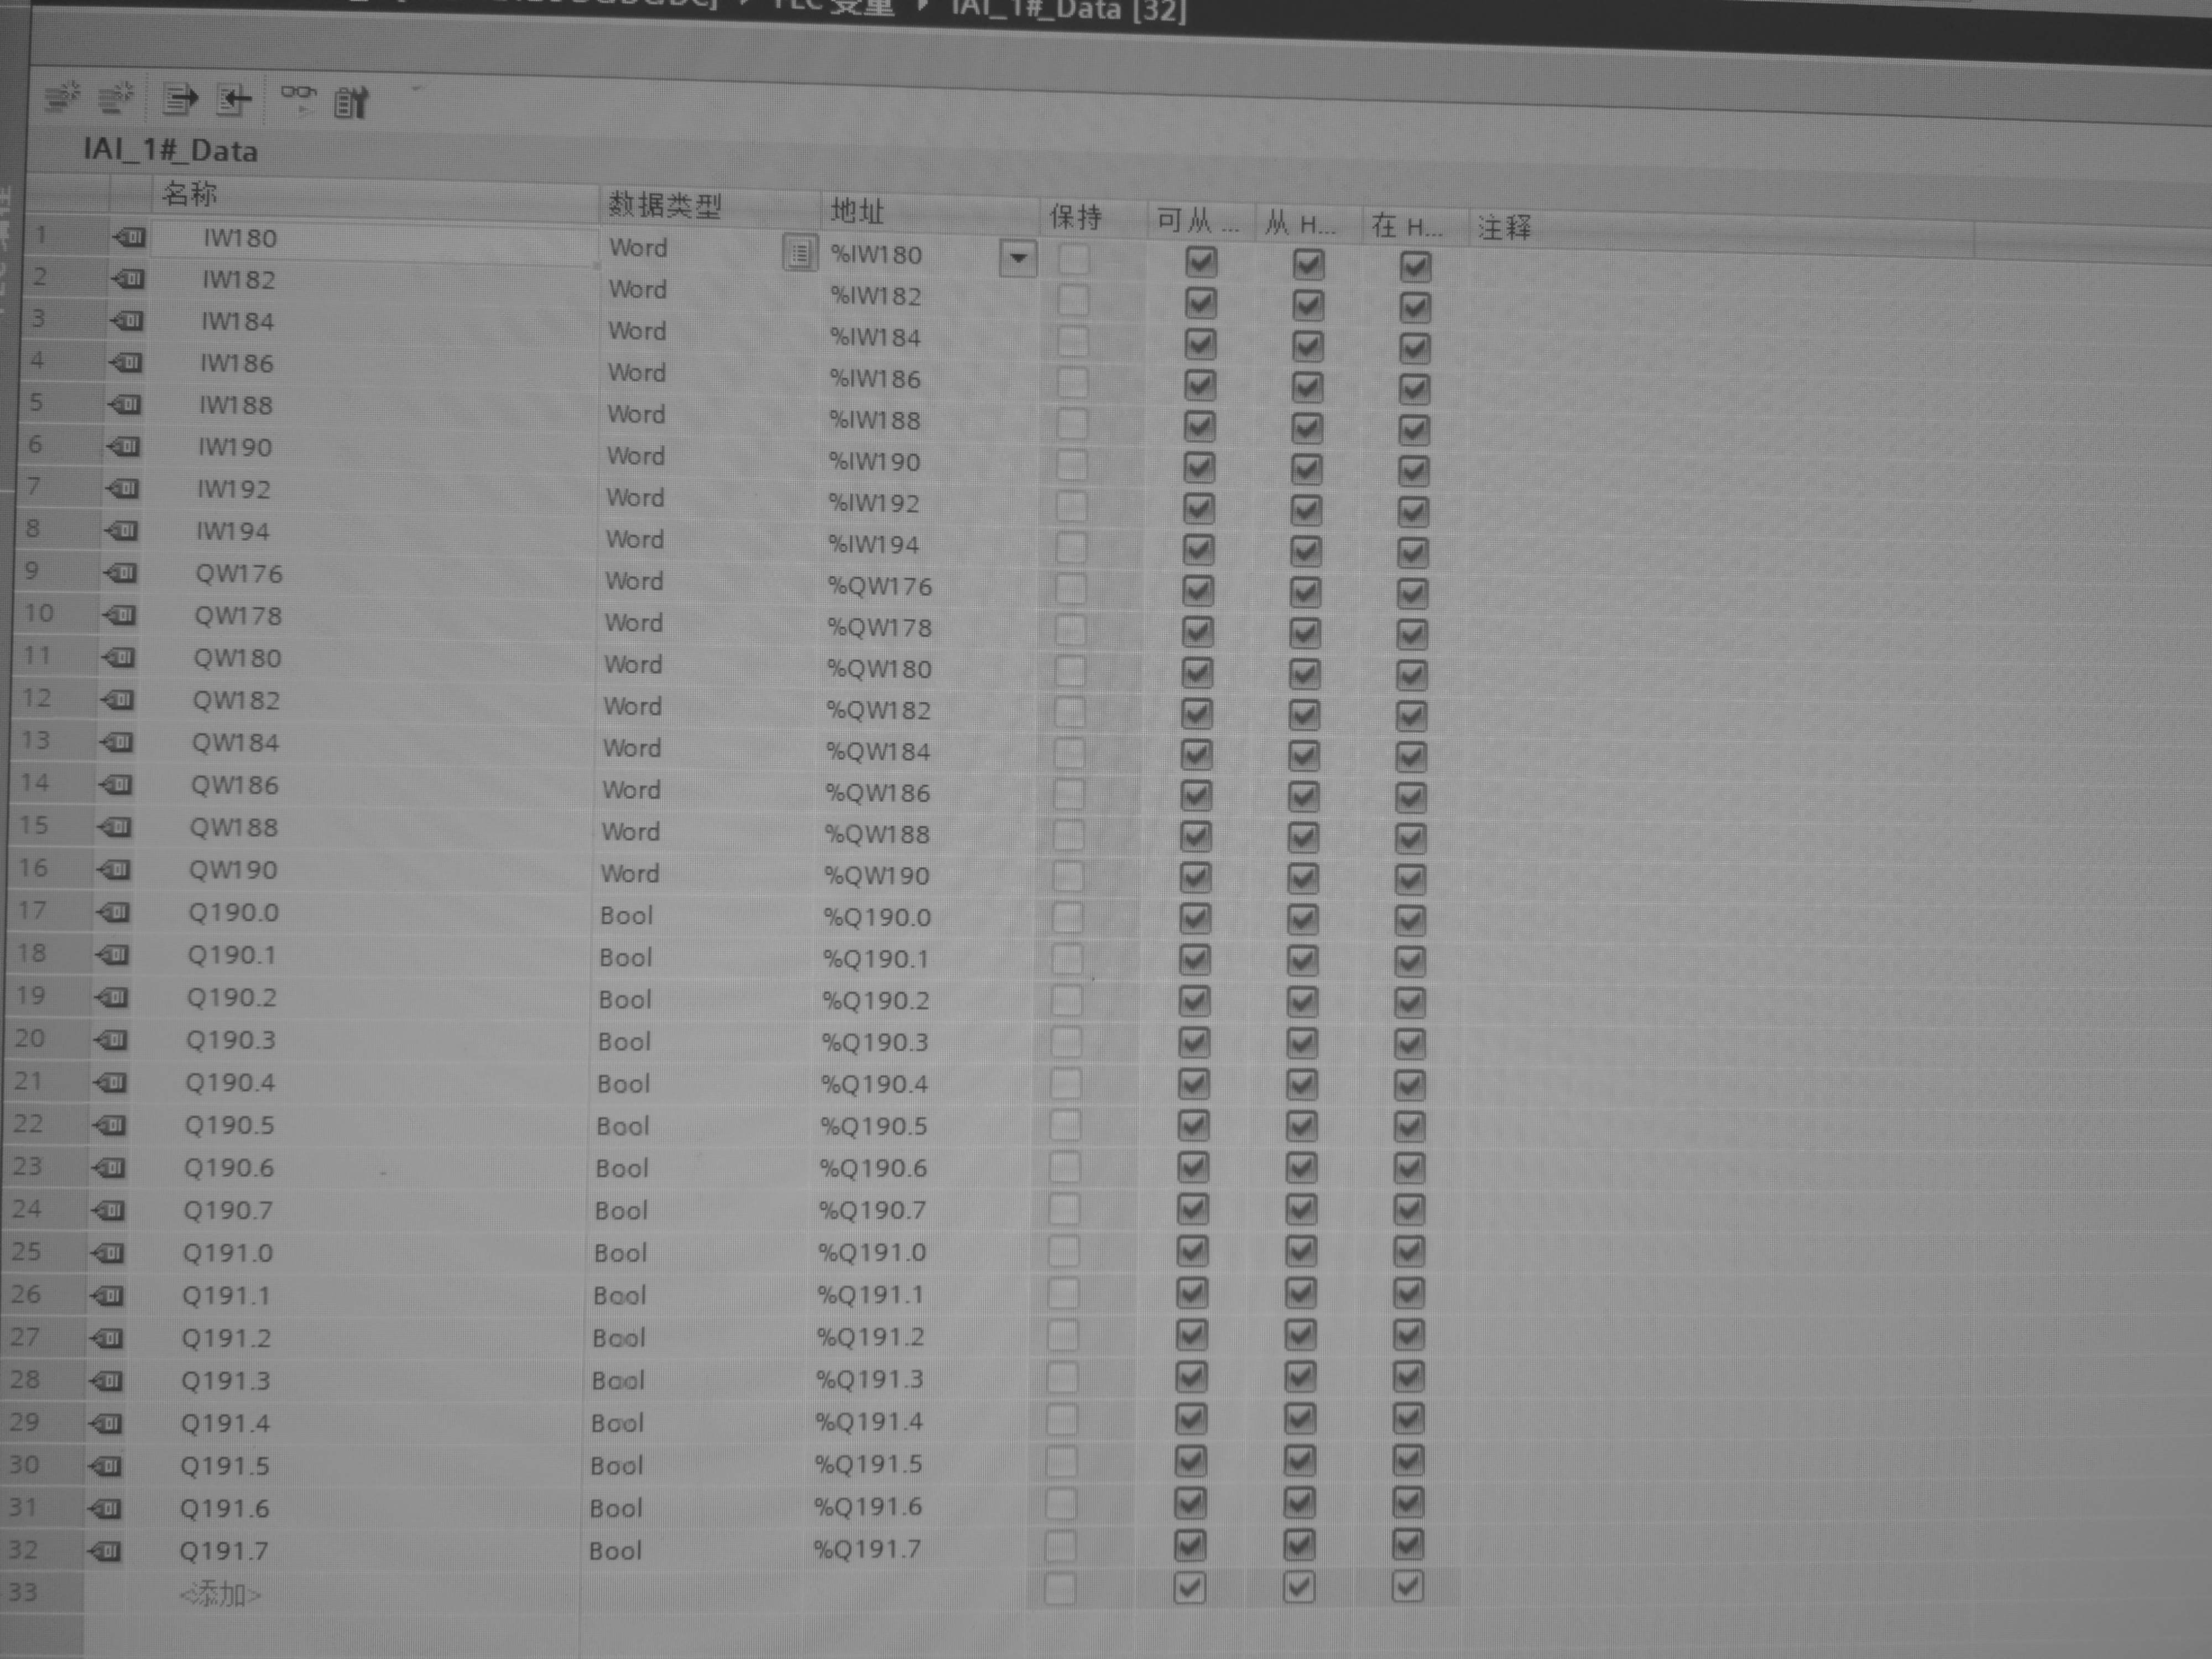Click the 注释 column header
Image resolution: width=2212 pixels, height=1659 pixels.
[x=1503, y=228]
